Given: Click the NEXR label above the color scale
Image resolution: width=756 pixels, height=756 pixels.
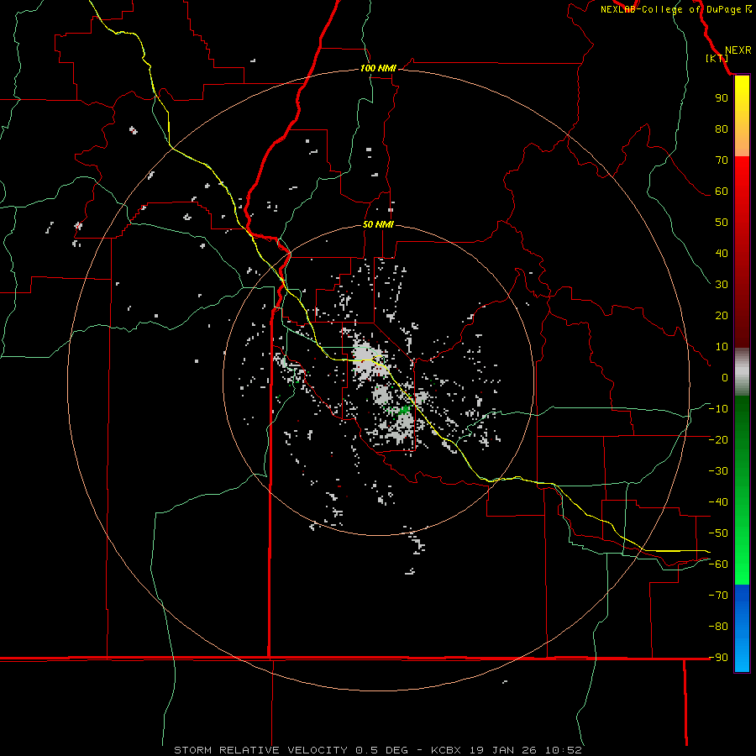Looking at the screenshot, I should (x=738, y=50).
